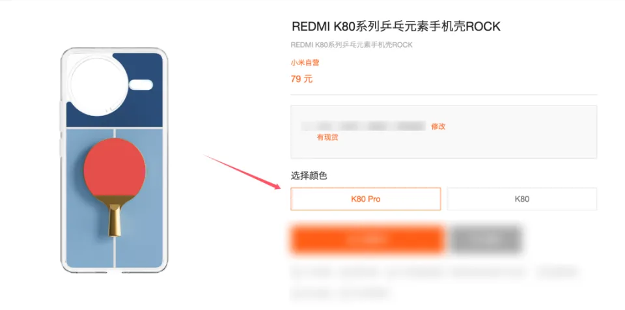625x310 pixels.
Task: Click the blurred orange purchase button
Action: coord(367,240)
